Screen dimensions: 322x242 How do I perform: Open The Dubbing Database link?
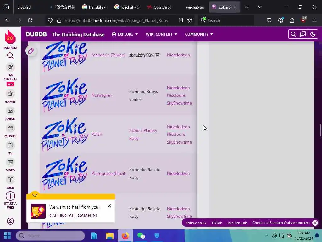coord(78,34)
